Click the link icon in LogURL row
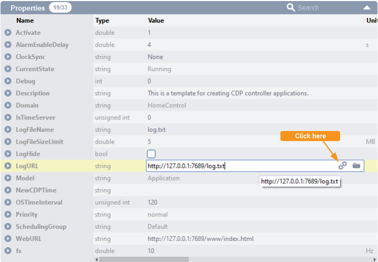378x262 pixels. click(343, 166)
